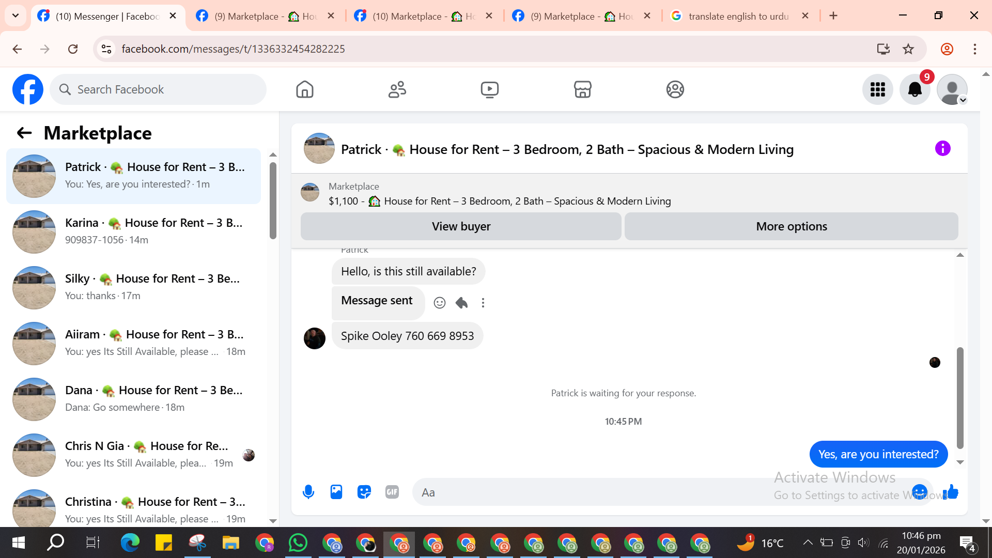The width and height of the screenshot is (992, 558).
Task: Open the Facebook menu grid icon
Action: point(878,89)
